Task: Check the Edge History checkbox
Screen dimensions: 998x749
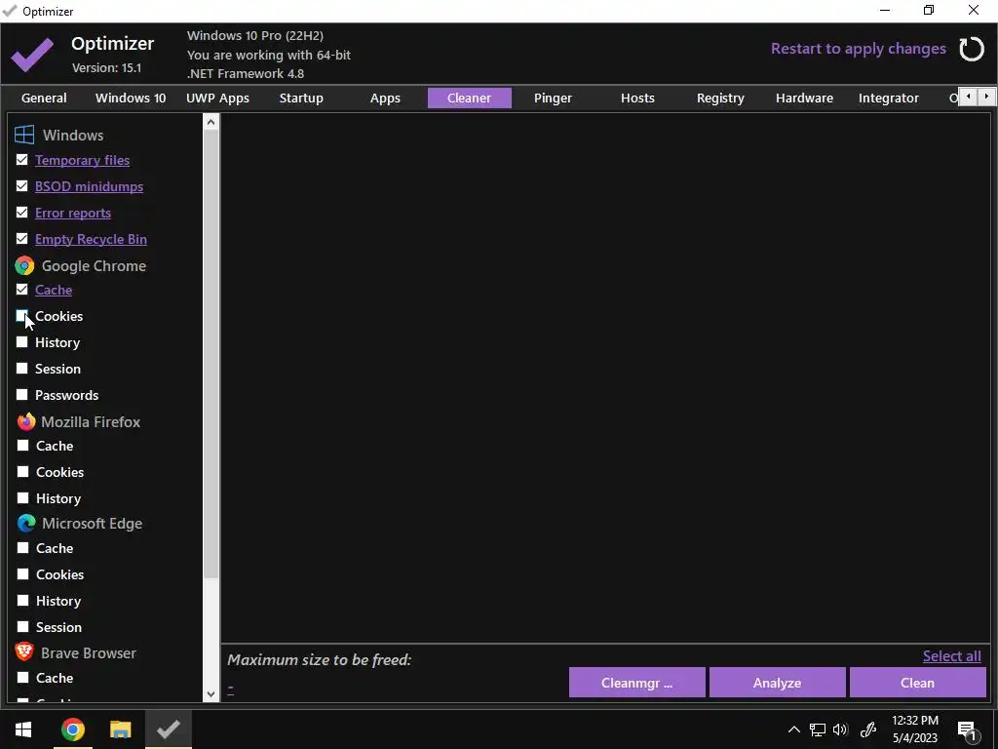Action: (x=23, y=601)
